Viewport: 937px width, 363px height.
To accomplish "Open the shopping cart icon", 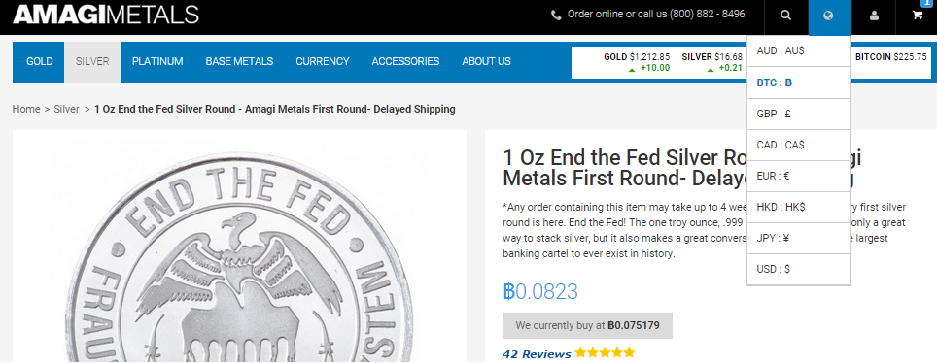I will [917, 16].
